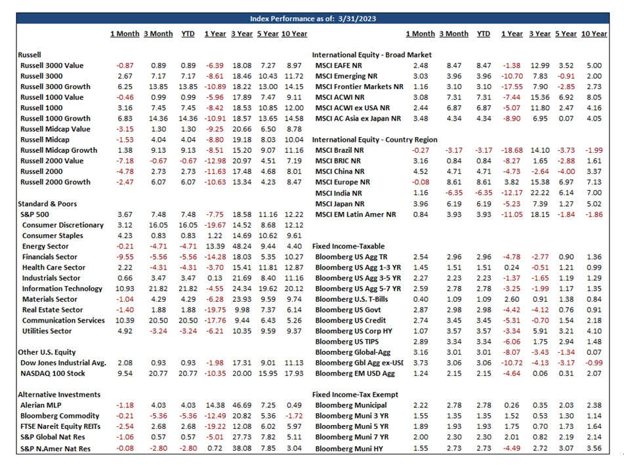Select the 'MSCI India NR' row label
Image resolution: width=624 pixels, height=465 pixels.
(339, 193)
